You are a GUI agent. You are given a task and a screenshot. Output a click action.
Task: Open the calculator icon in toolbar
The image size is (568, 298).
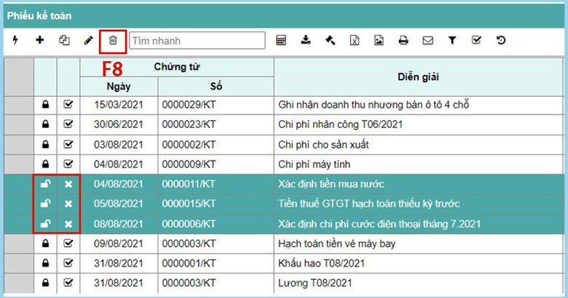(x=281, y=41)
